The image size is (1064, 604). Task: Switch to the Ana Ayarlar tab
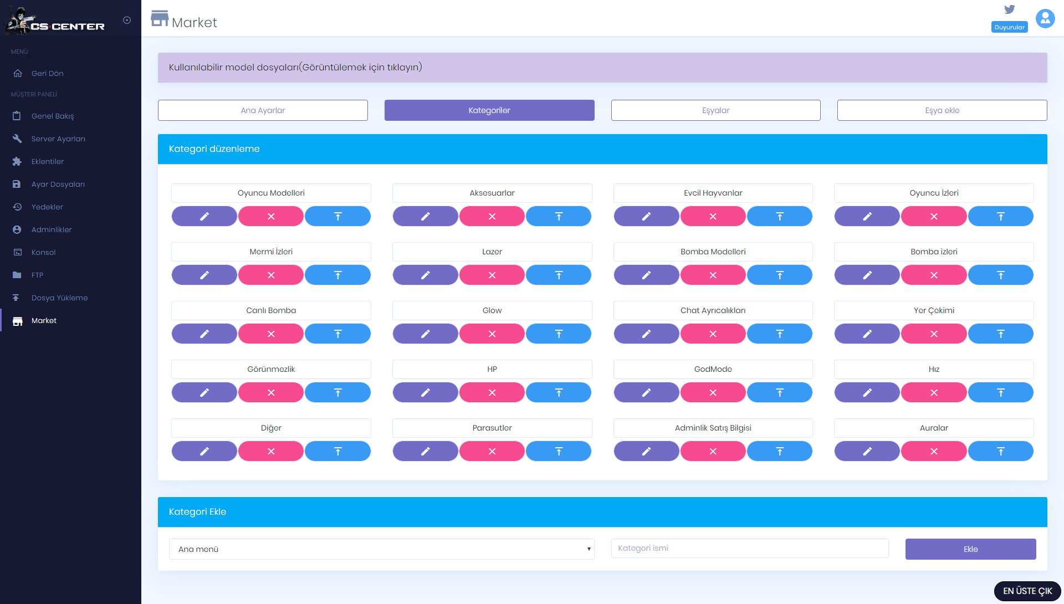pyautogui.click(x=263, y=110)
